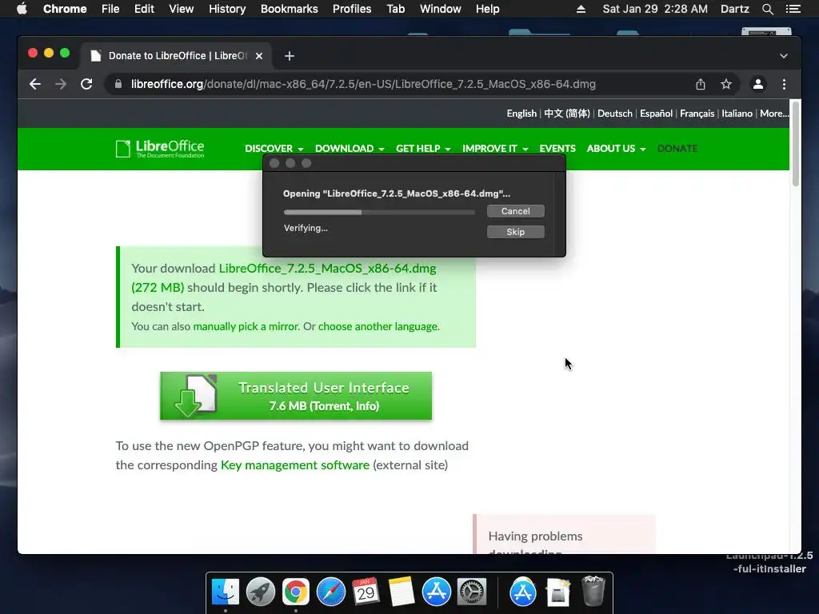Open the Chrome three-dot menu
This screenshot has width=819, height=614.
[784, 84]
